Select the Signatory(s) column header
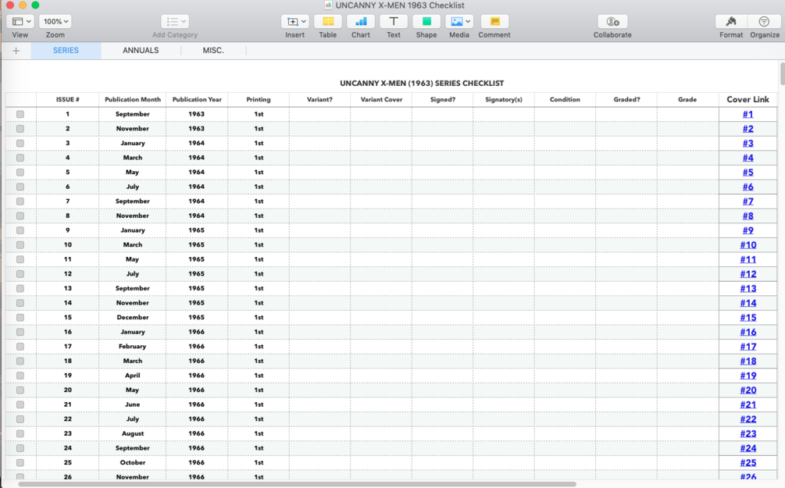785x488 pixels. click(x=504, y=100)
